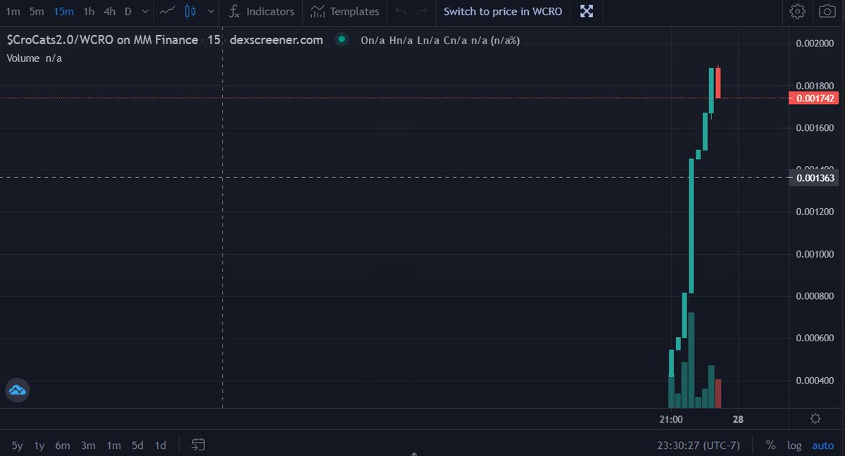Click the 0.002000 price axis label
Screen dimensions: 845x456
tap(815, 44)
